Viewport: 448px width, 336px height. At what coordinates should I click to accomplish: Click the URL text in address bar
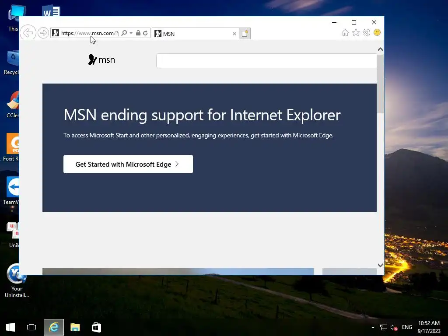(x=90, y=33)
